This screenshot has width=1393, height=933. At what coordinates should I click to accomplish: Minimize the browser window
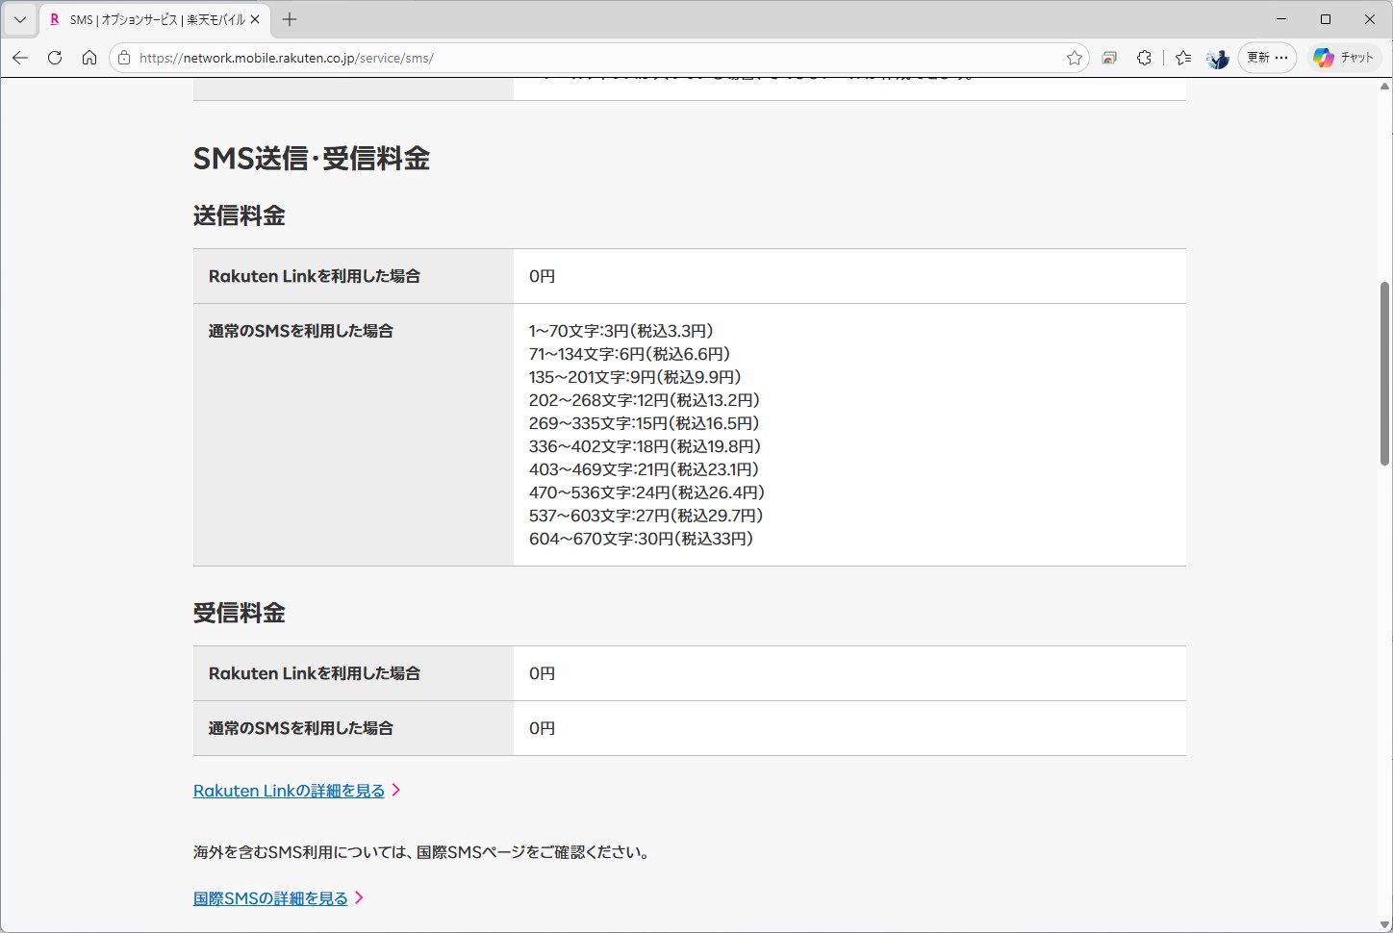coord(1281,19)
